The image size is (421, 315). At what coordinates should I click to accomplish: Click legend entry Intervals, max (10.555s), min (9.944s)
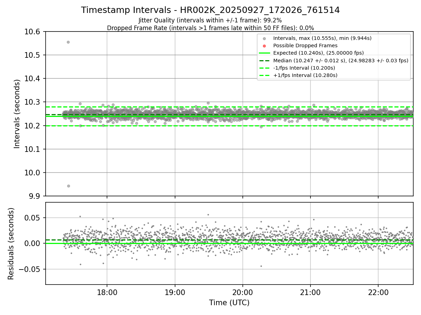click(x=322, y=38)
